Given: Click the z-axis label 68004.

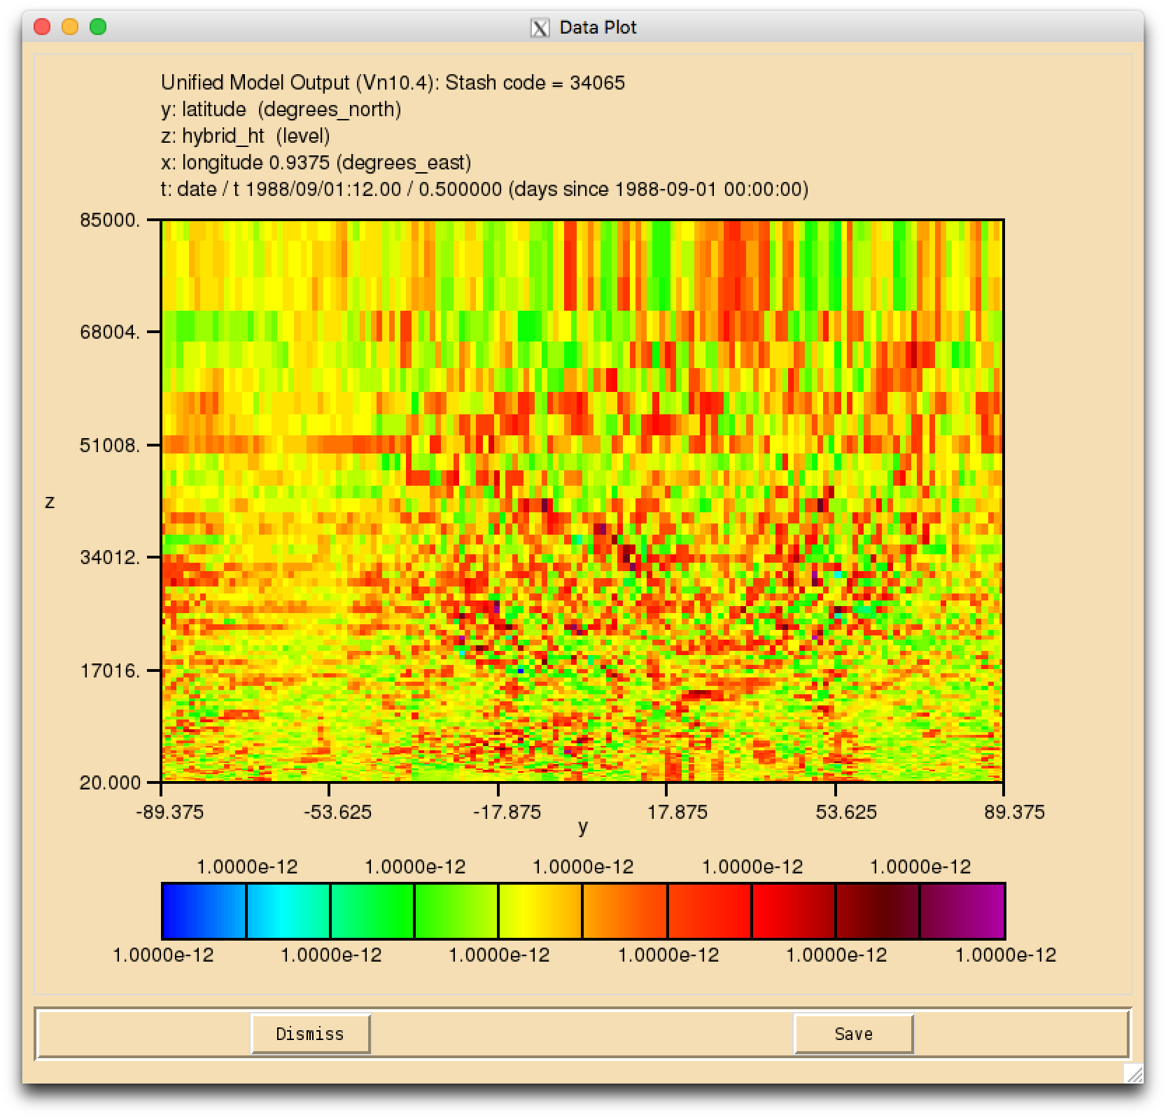Looking at the screenshot, I should click(x=111, y=332).
